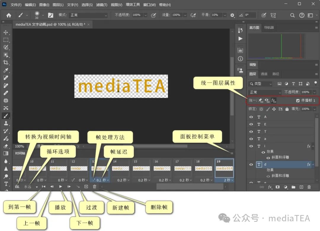
Task: Open the Info panel icon
Action: tap(240, 59)
